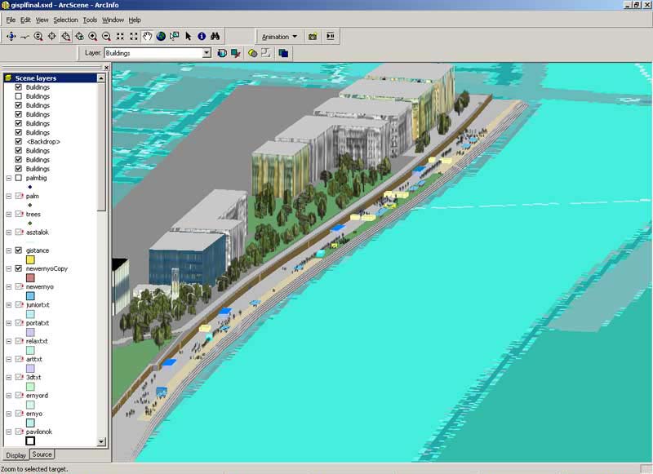
Task: Collapse the newernyoCopy layer tree node
Action: [x=8, y=268]
